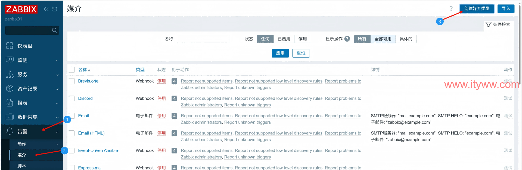Open the Discord media type link
This screenshot has height=170, width=522.
pos(85,98)
